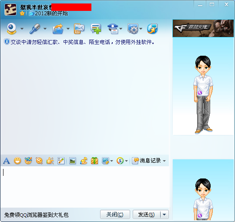Start a video call with webcam icon
The height and width of the screenshot is (222, 235).
click(12, 28)
